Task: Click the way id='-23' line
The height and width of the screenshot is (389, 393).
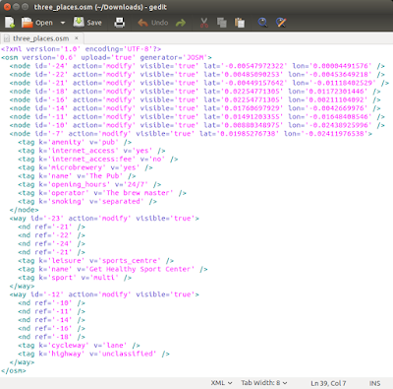Action: (x=104, y=219)
